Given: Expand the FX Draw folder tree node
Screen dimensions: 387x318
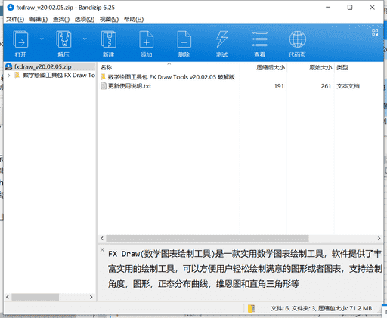Looking at the screenshot, I should click(x=9, y=76).
